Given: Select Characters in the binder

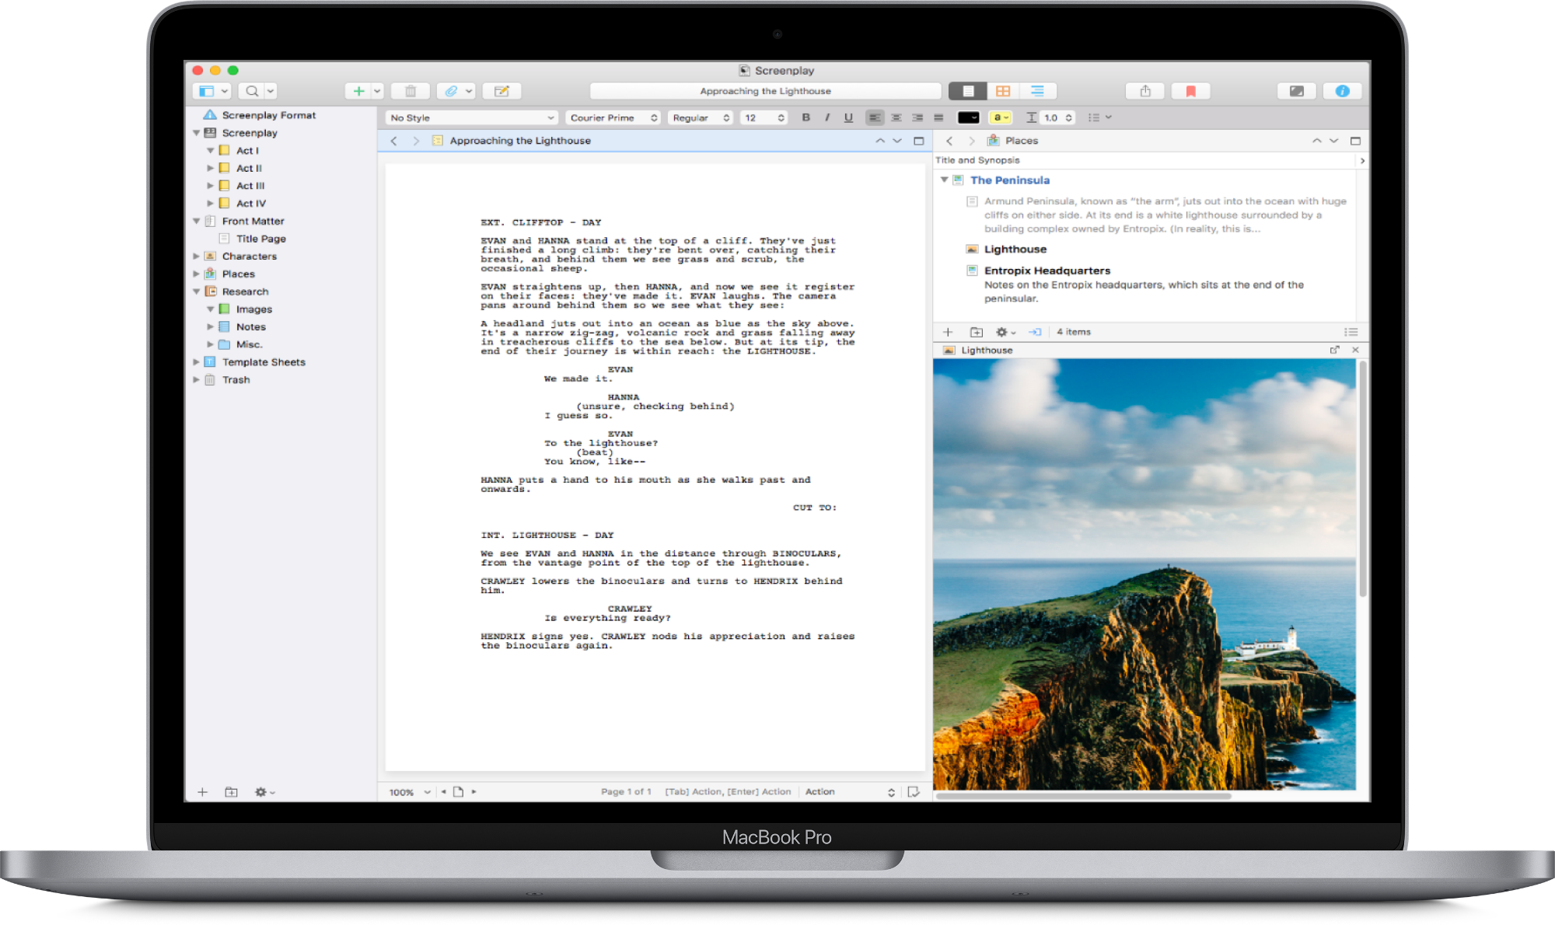Looking at the screenshot, I should tap(249, 256).
